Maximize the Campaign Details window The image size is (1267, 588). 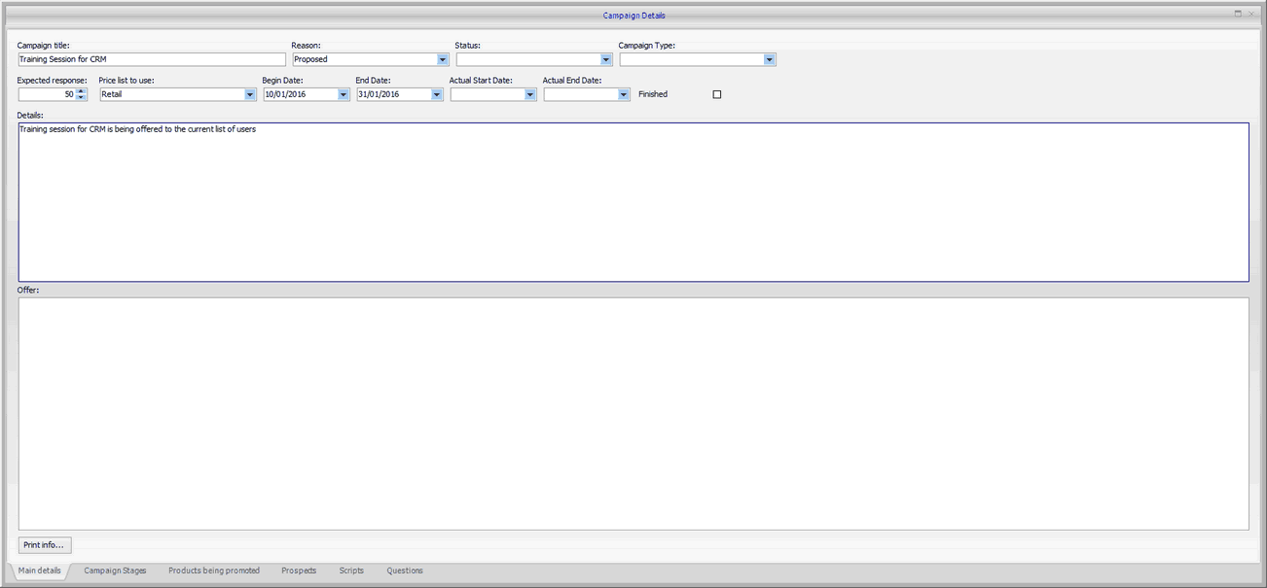click(1238, 14)
